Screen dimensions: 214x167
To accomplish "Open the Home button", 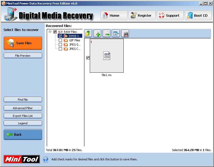I will (x=114, y=15).
